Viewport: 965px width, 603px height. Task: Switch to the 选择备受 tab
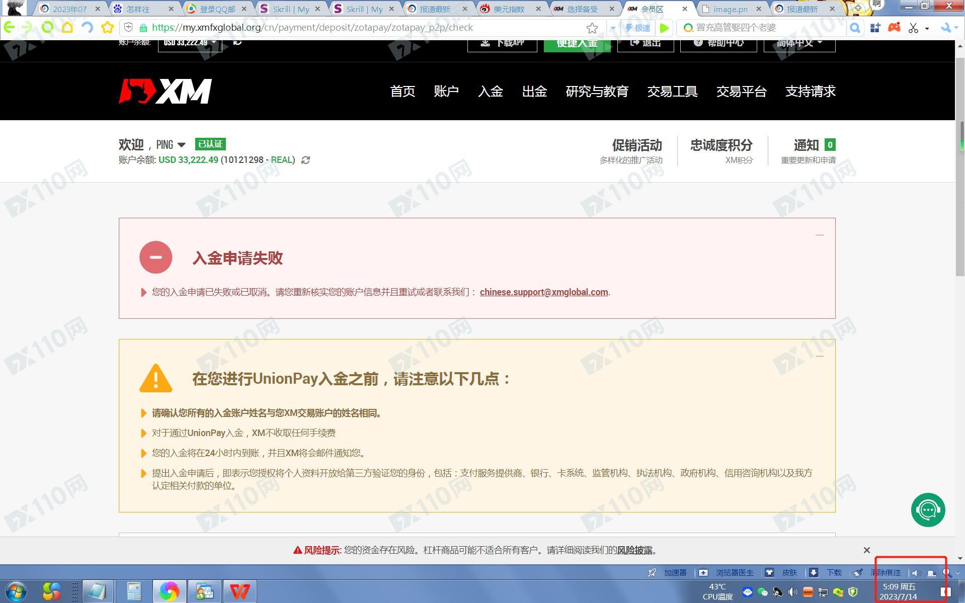[582, 9]
